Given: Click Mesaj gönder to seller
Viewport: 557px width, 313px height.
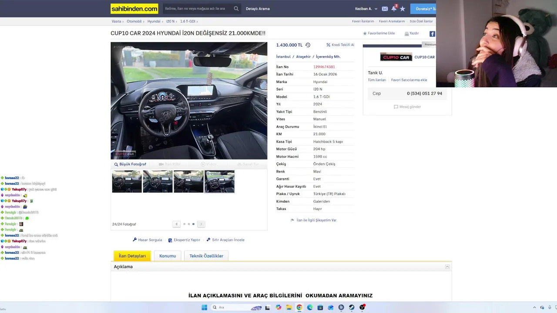Looking at the screenshot, I should [x=407, y=107].
